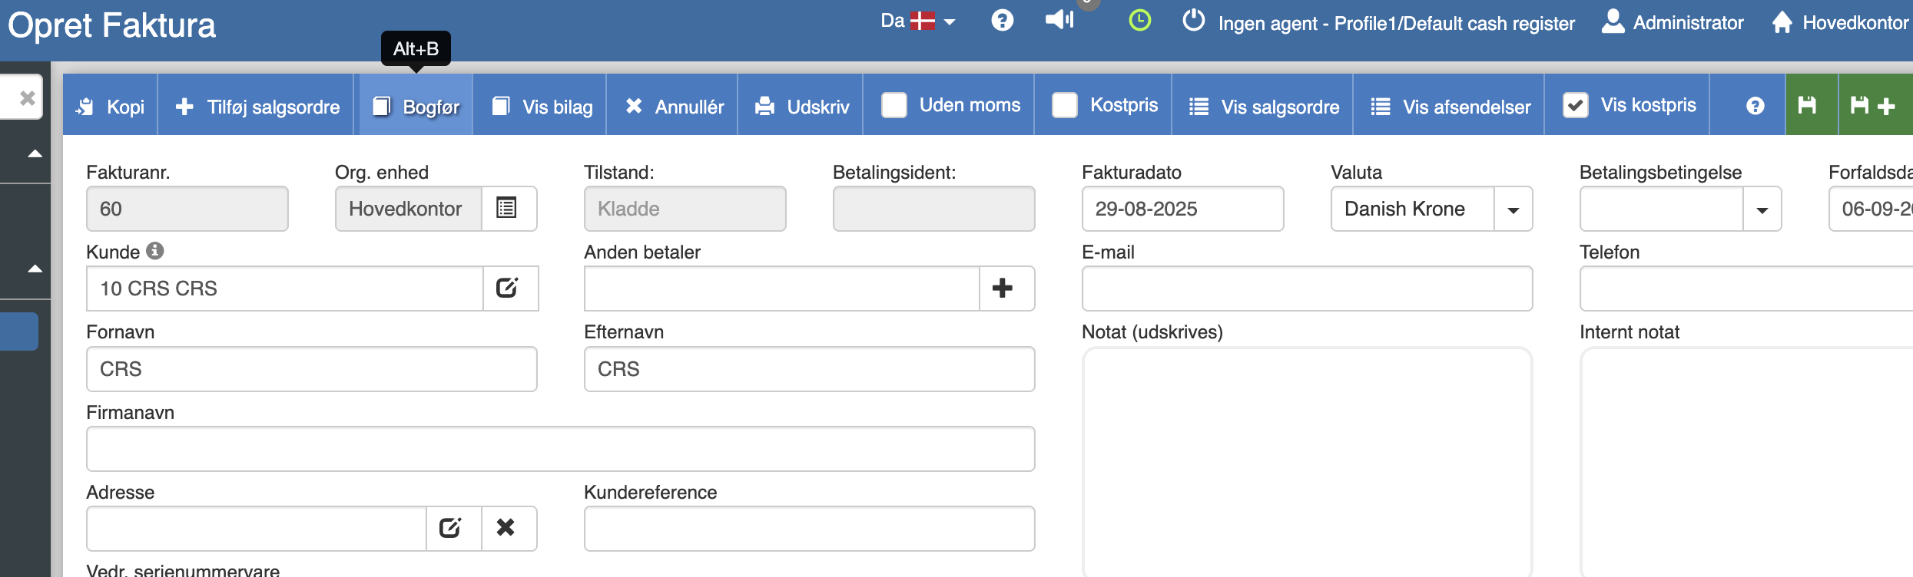
Task: Expand the Betalingsbetingelse dropdown
Action: pyautogui.click(x=1762, y=209)
